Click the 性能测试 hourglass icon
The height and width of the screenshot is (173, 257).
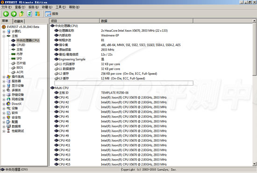[8, 131]
